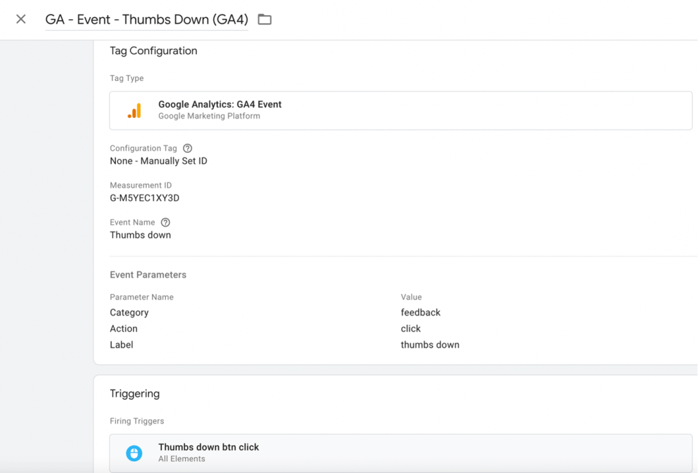Click the Value column header
This screenshot has width=700, height=473.
point(411,298)
